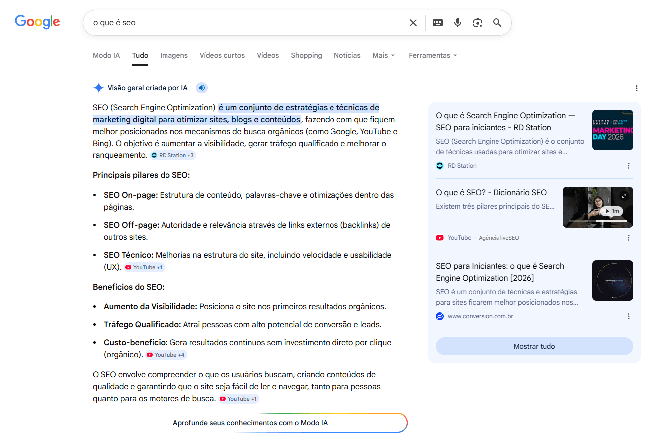The height and width of the screenshot is (441, 663).
Task: Expand the Ferramentas dropdown
Action: [433, 55]
